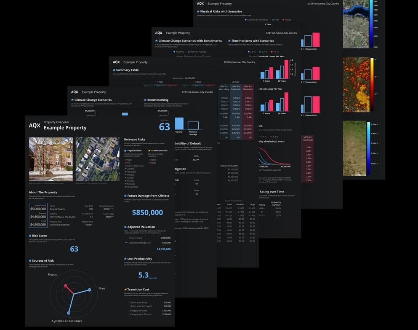Click the house icon beside Benchmarking
Screen dimensions: 418x330
tap(145, 100)
